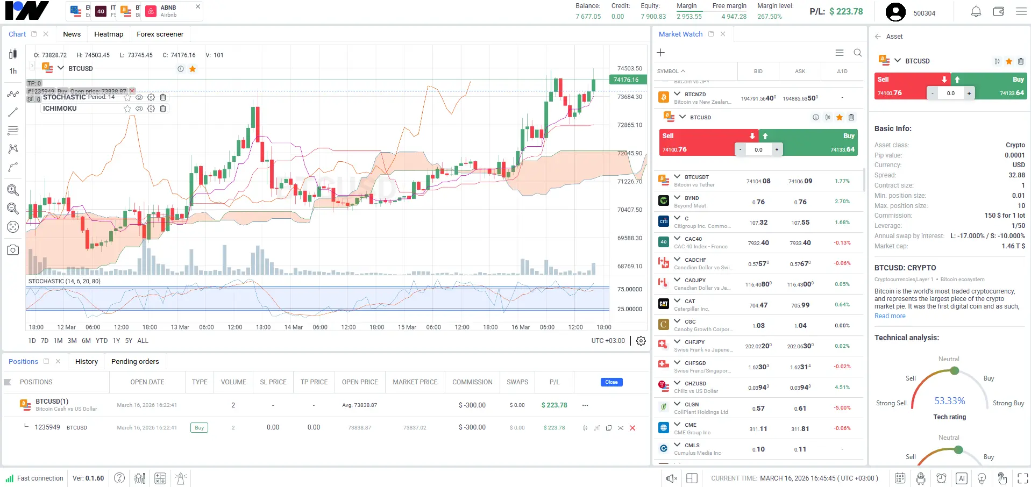This screenshot has width=1031, height=487.
Task: Switch to the Heatmap tab
Action: 109,34
